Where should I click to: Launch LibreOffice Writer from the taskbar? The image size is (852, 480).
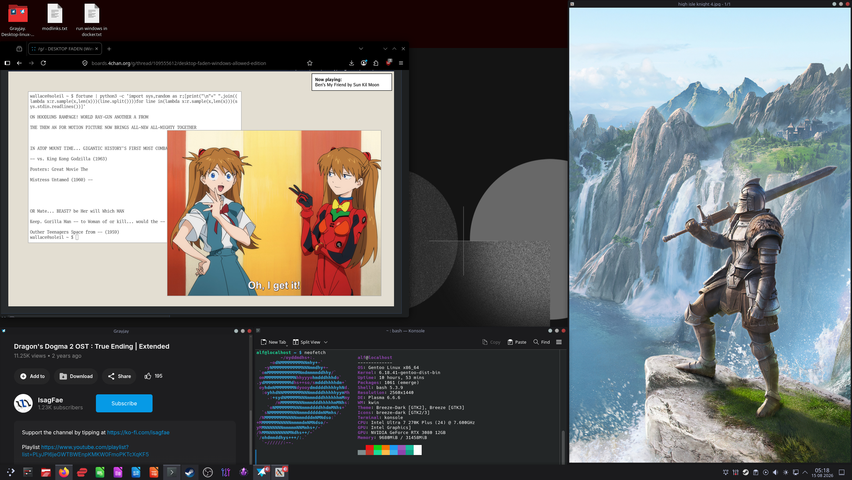[x=136, y=472]
